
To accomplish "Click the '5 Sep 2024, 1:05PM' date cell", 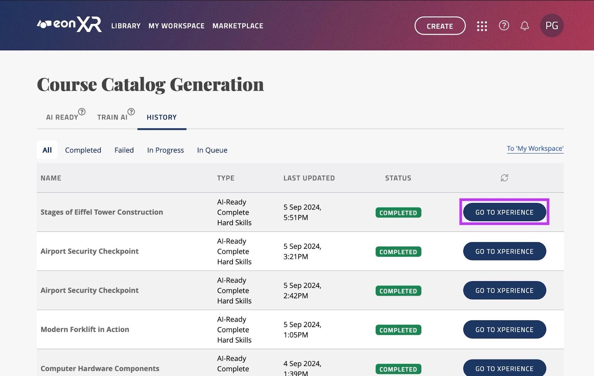I will click(x=302, y=330).
